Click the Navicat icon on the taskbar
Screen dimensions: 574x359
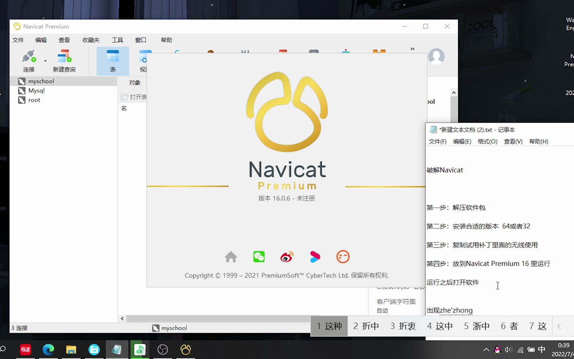coord(186,350)
